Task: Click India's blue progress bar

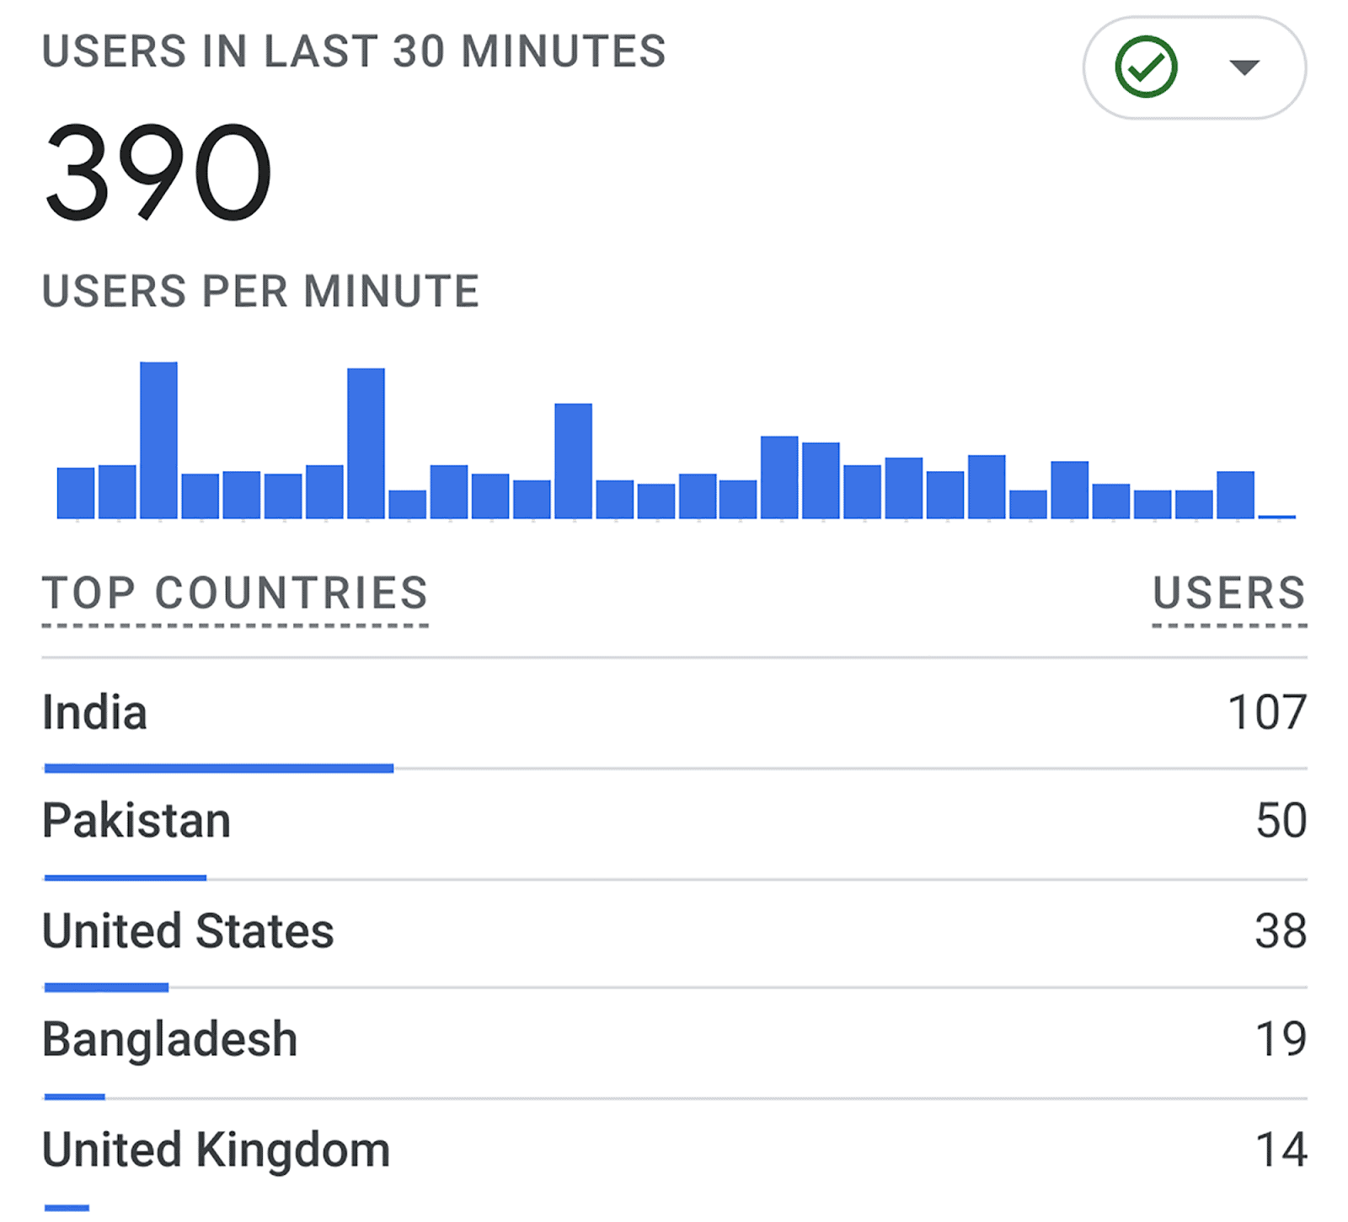Action: (219, 768)
